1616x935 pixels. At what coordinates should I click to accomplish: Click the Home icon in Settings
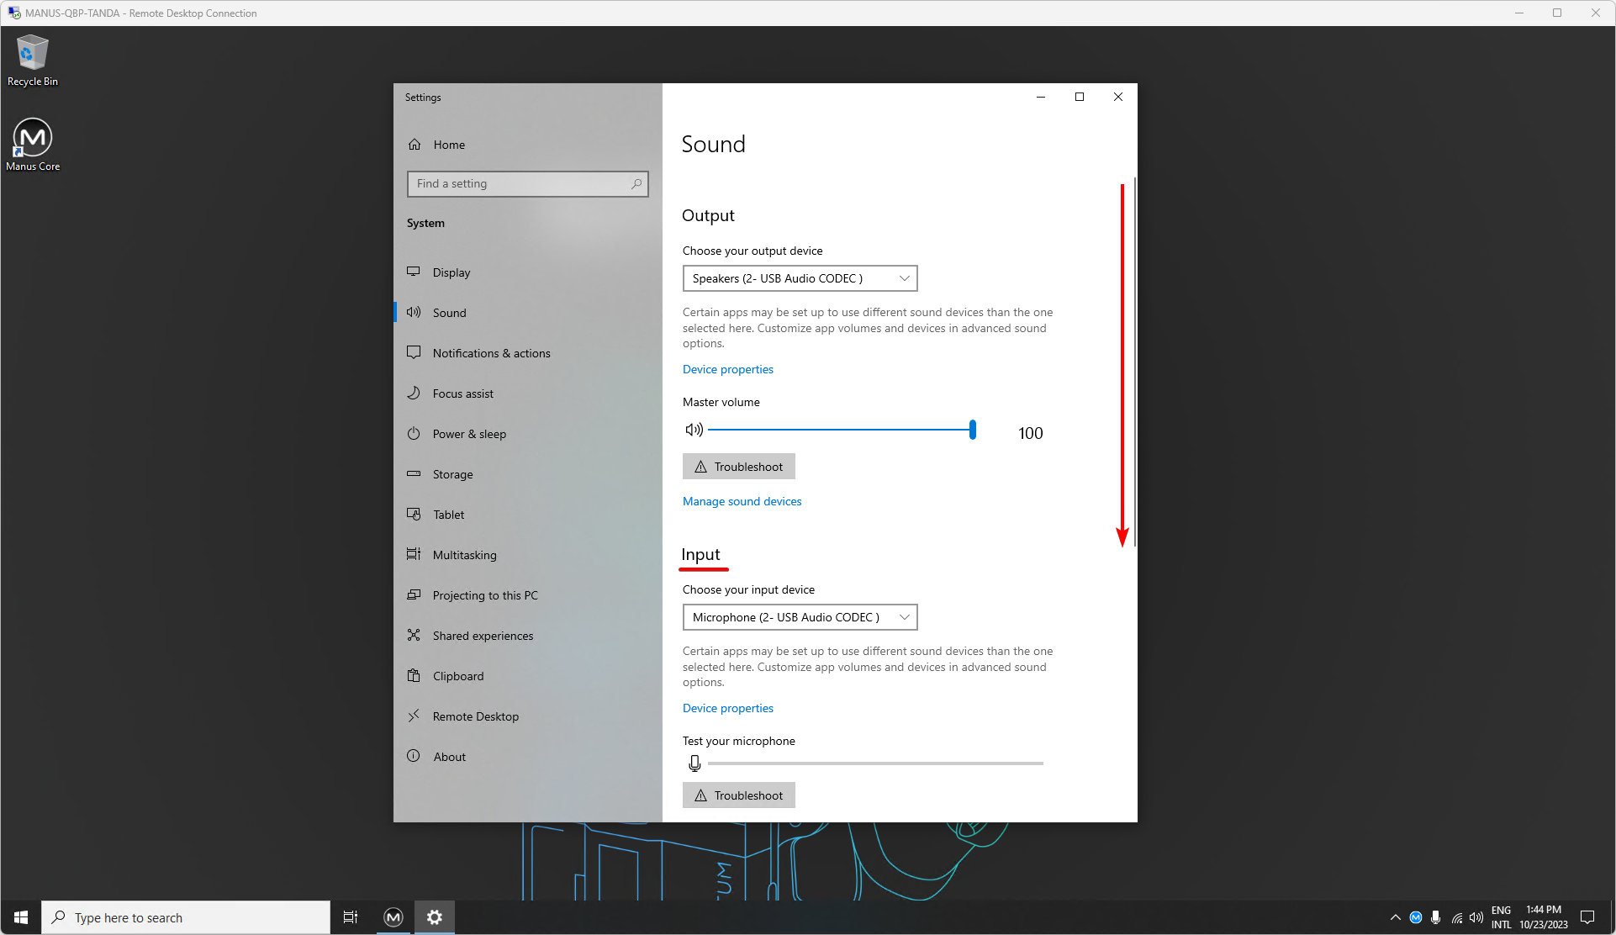[x=415, y=145]
